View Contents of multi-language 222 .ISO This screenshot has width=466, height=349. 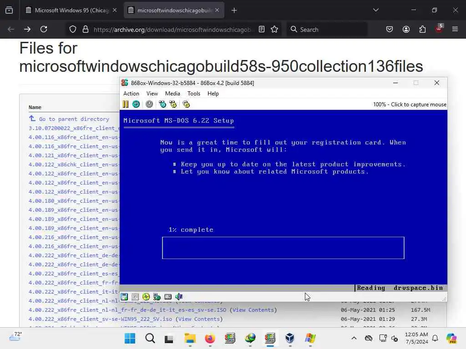[x=253, y=310]
